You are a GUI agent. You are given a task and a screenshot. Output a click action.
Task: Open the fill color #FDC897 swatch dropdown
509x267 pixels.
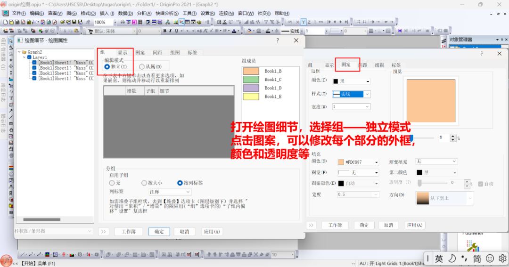pos(358,162)
